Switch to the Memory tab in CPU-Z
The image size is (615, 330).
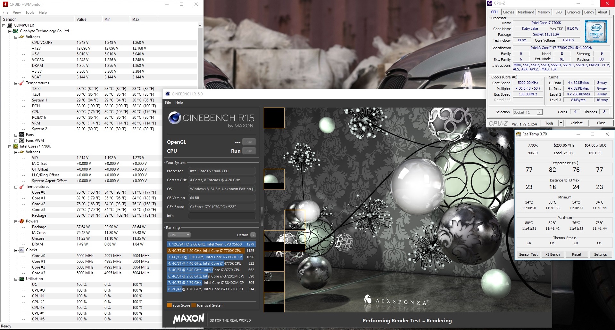pos(544,12)
